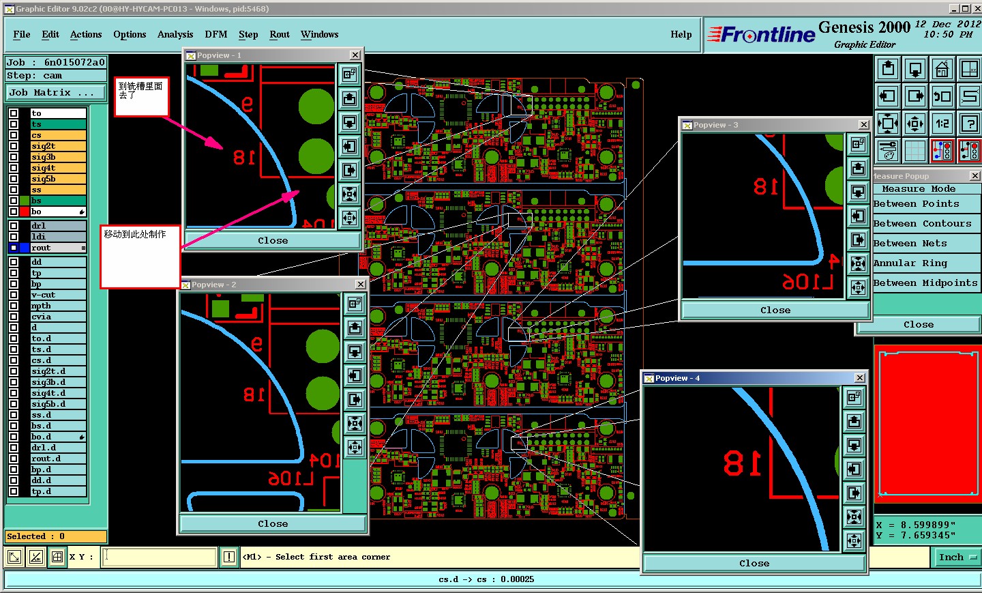Screen dimensions: 982x593
Task: Click the S-shaped path icon in main toolbar
Action: [969, 96]
